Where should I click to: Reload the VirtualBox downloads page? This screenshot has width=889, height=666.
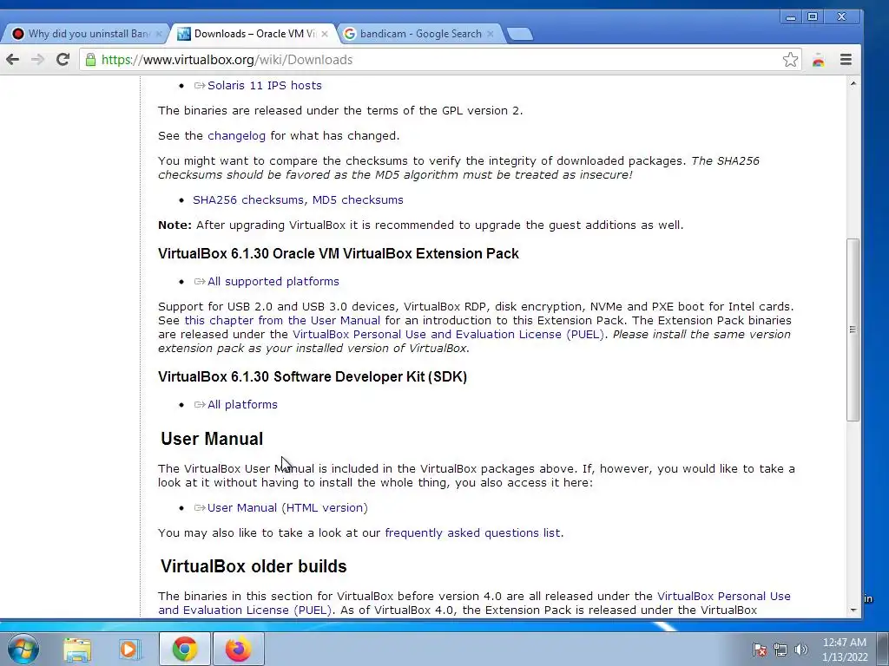[63, 60]
